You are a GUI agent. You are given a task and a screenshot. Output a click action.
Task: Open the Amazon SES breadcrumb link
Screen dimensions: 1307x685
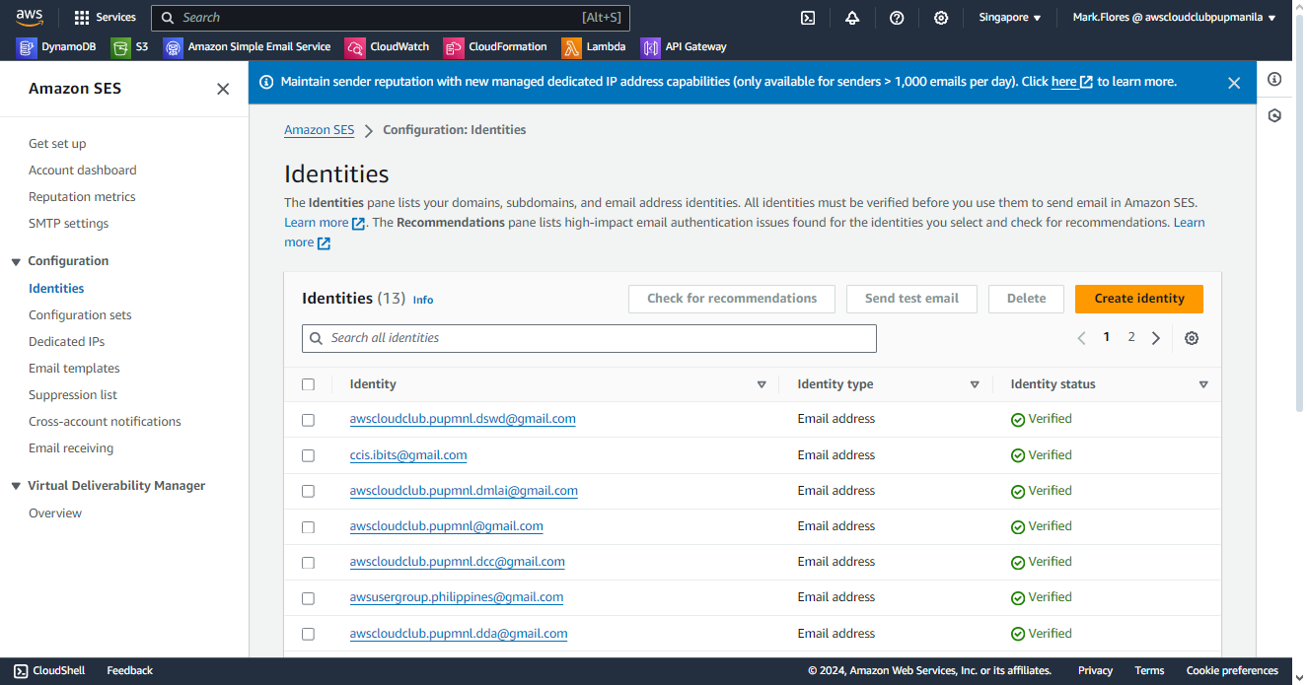(319, 130)
